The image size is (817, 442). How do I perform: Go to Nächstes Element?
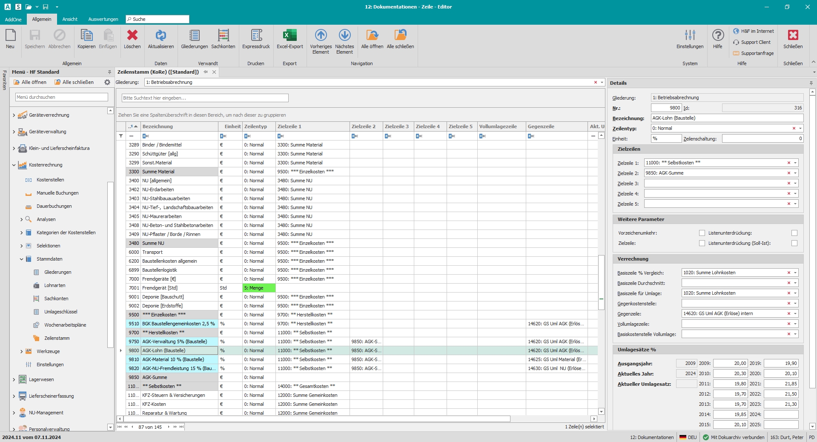click(x=344, y=36)
